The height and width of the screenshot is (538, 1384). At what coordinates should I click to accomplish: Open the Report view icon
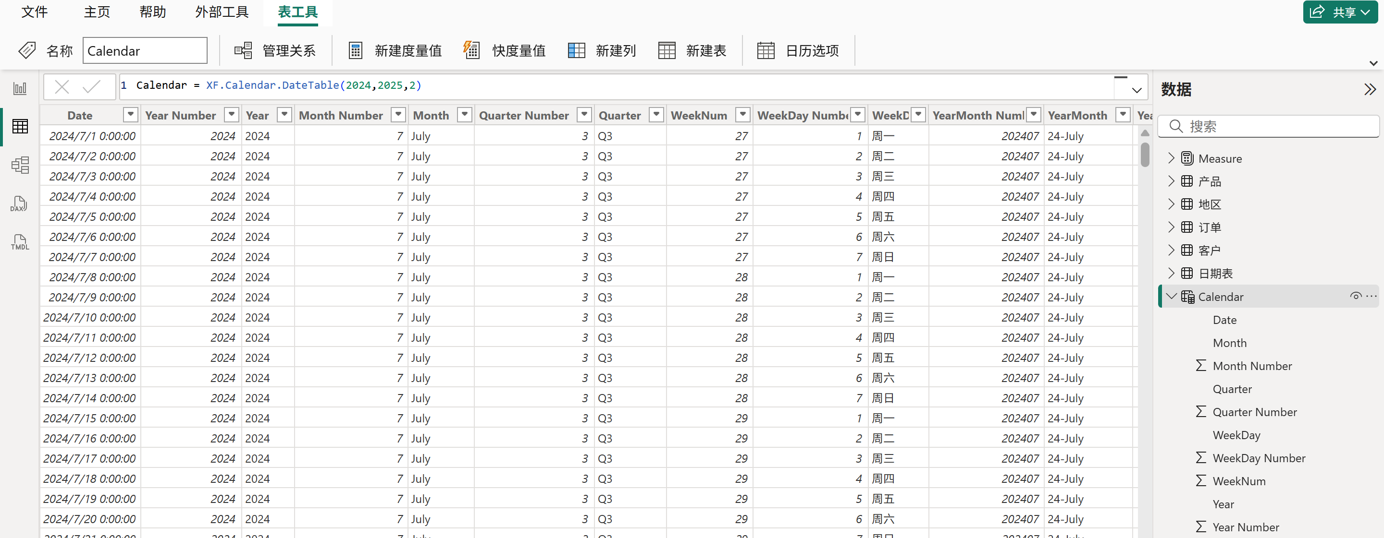pyautogui.click(x=20, y=88)
